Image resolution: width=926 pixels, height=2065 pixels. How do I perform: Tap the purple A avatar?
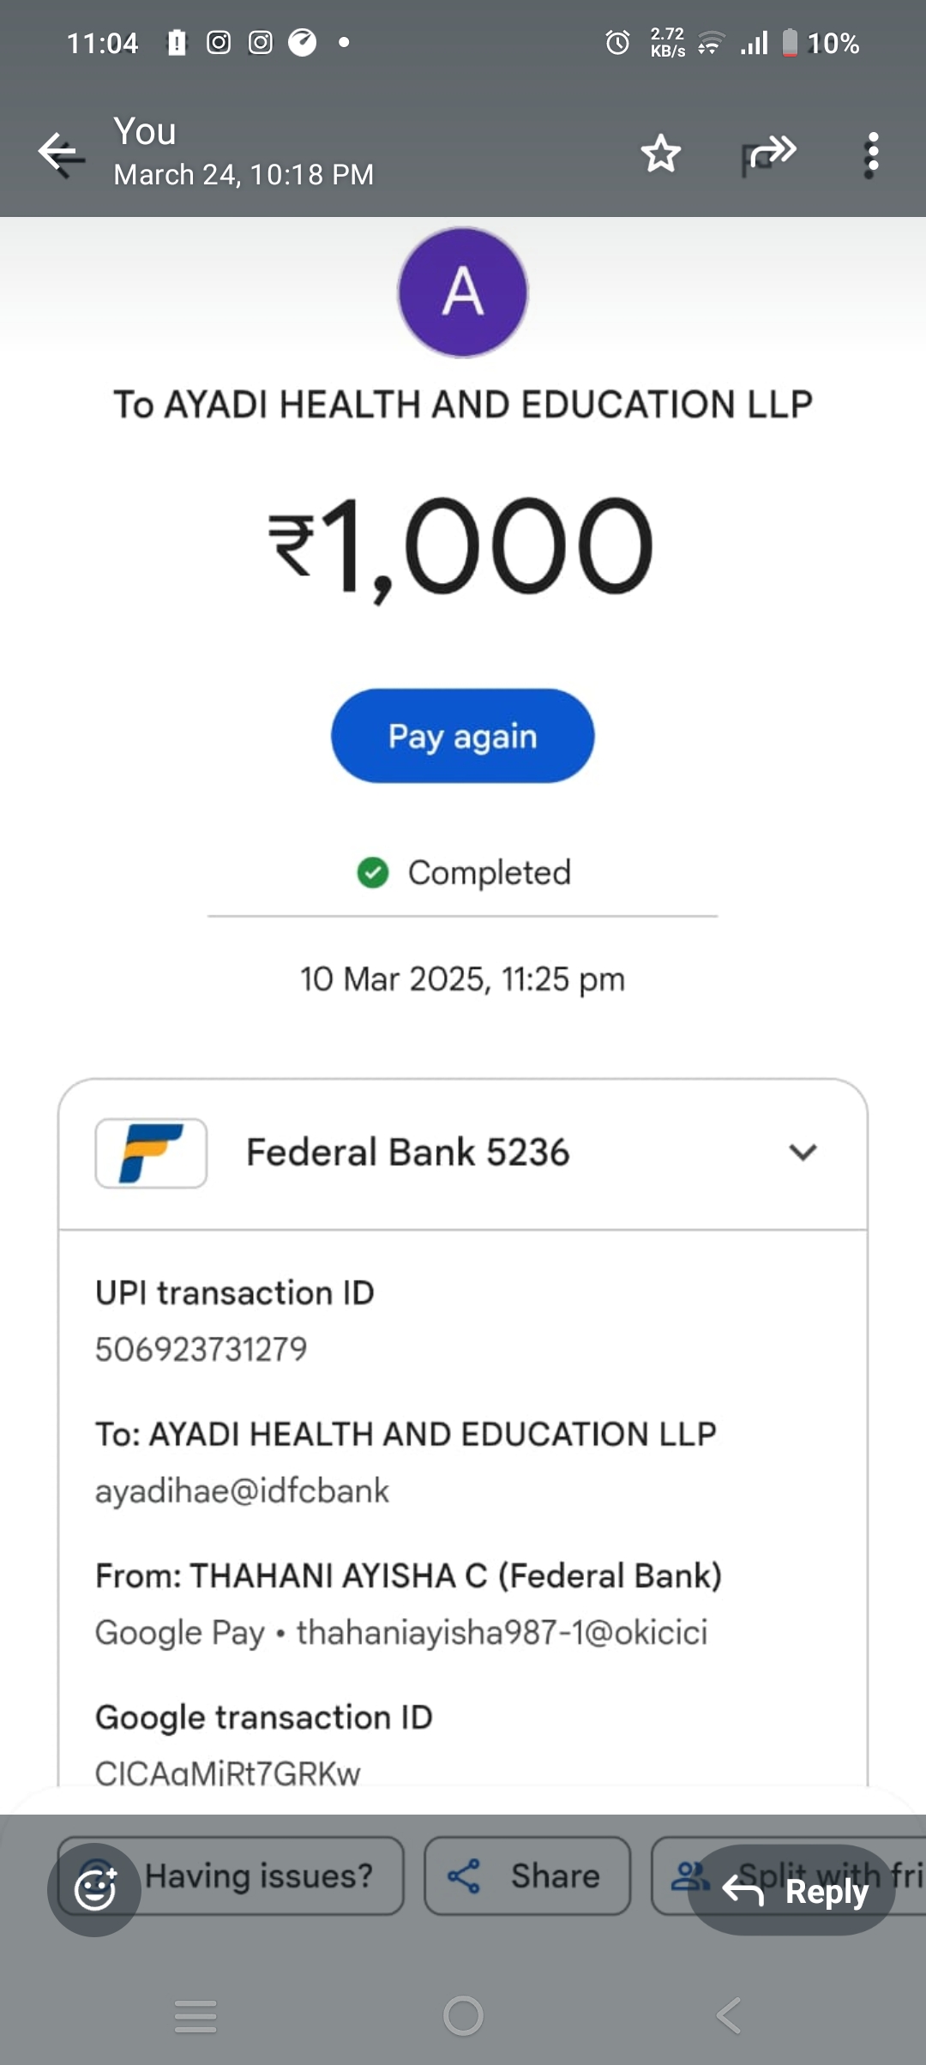click(x=463, y=292)
